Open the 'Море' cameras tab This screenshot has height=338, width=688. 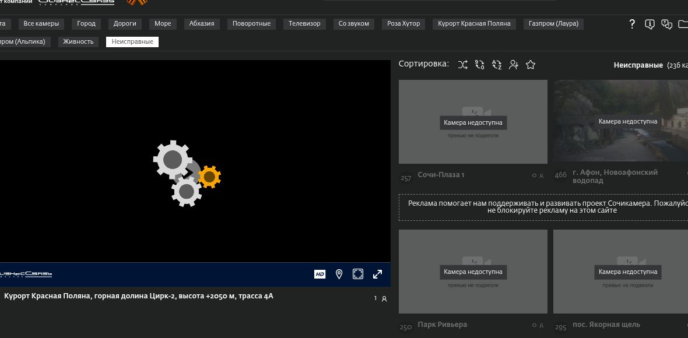pos(163,24)
